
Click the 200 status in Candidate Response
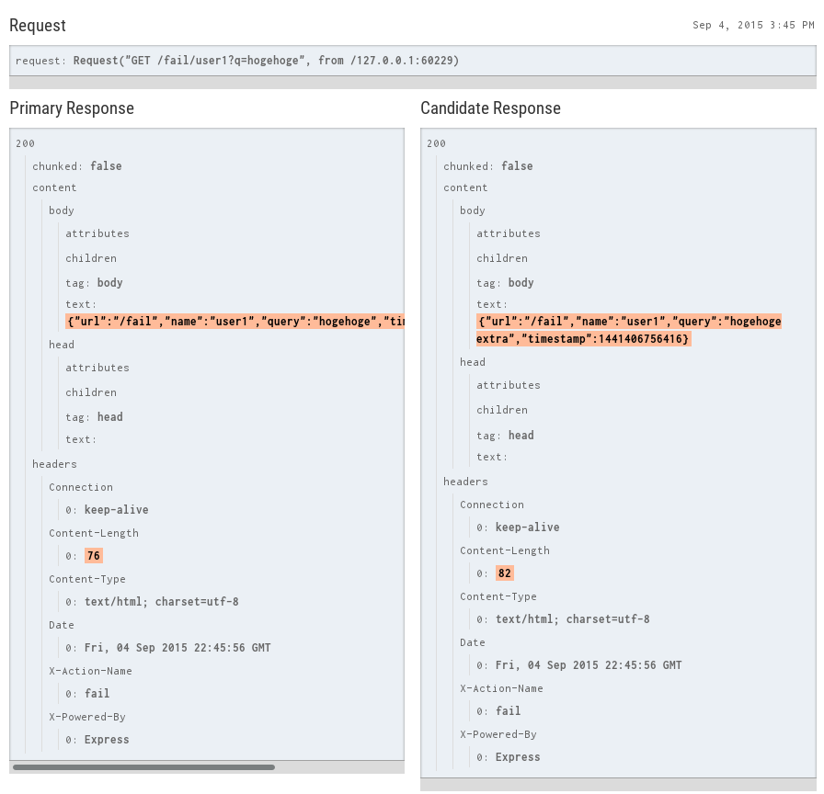pyautogui.click(x=436, y=143)
